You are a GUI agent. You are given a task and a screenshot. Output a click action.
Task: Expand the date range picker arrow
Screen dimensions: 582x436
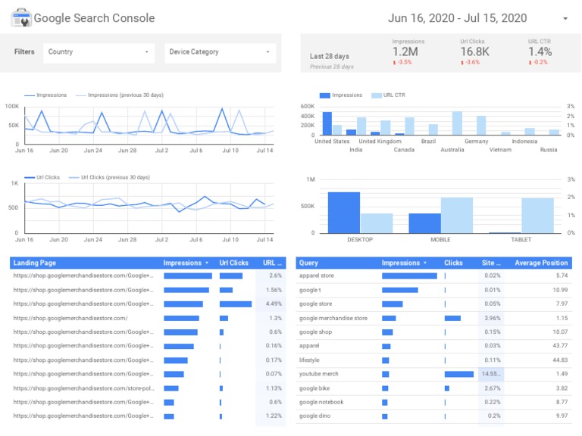pyautogui.click(x=565, y=18)
